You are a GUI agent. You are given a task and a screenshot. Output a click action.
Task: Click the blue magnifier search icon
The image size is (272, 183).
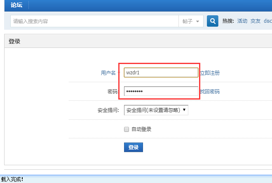(x=212, y=21)
